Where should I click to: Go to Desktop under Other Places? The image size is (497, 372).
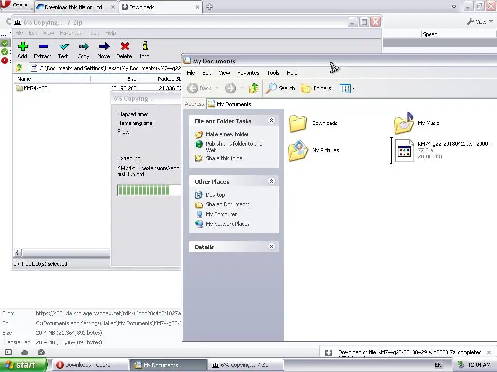pyautogui.click(x=215, y=195)
